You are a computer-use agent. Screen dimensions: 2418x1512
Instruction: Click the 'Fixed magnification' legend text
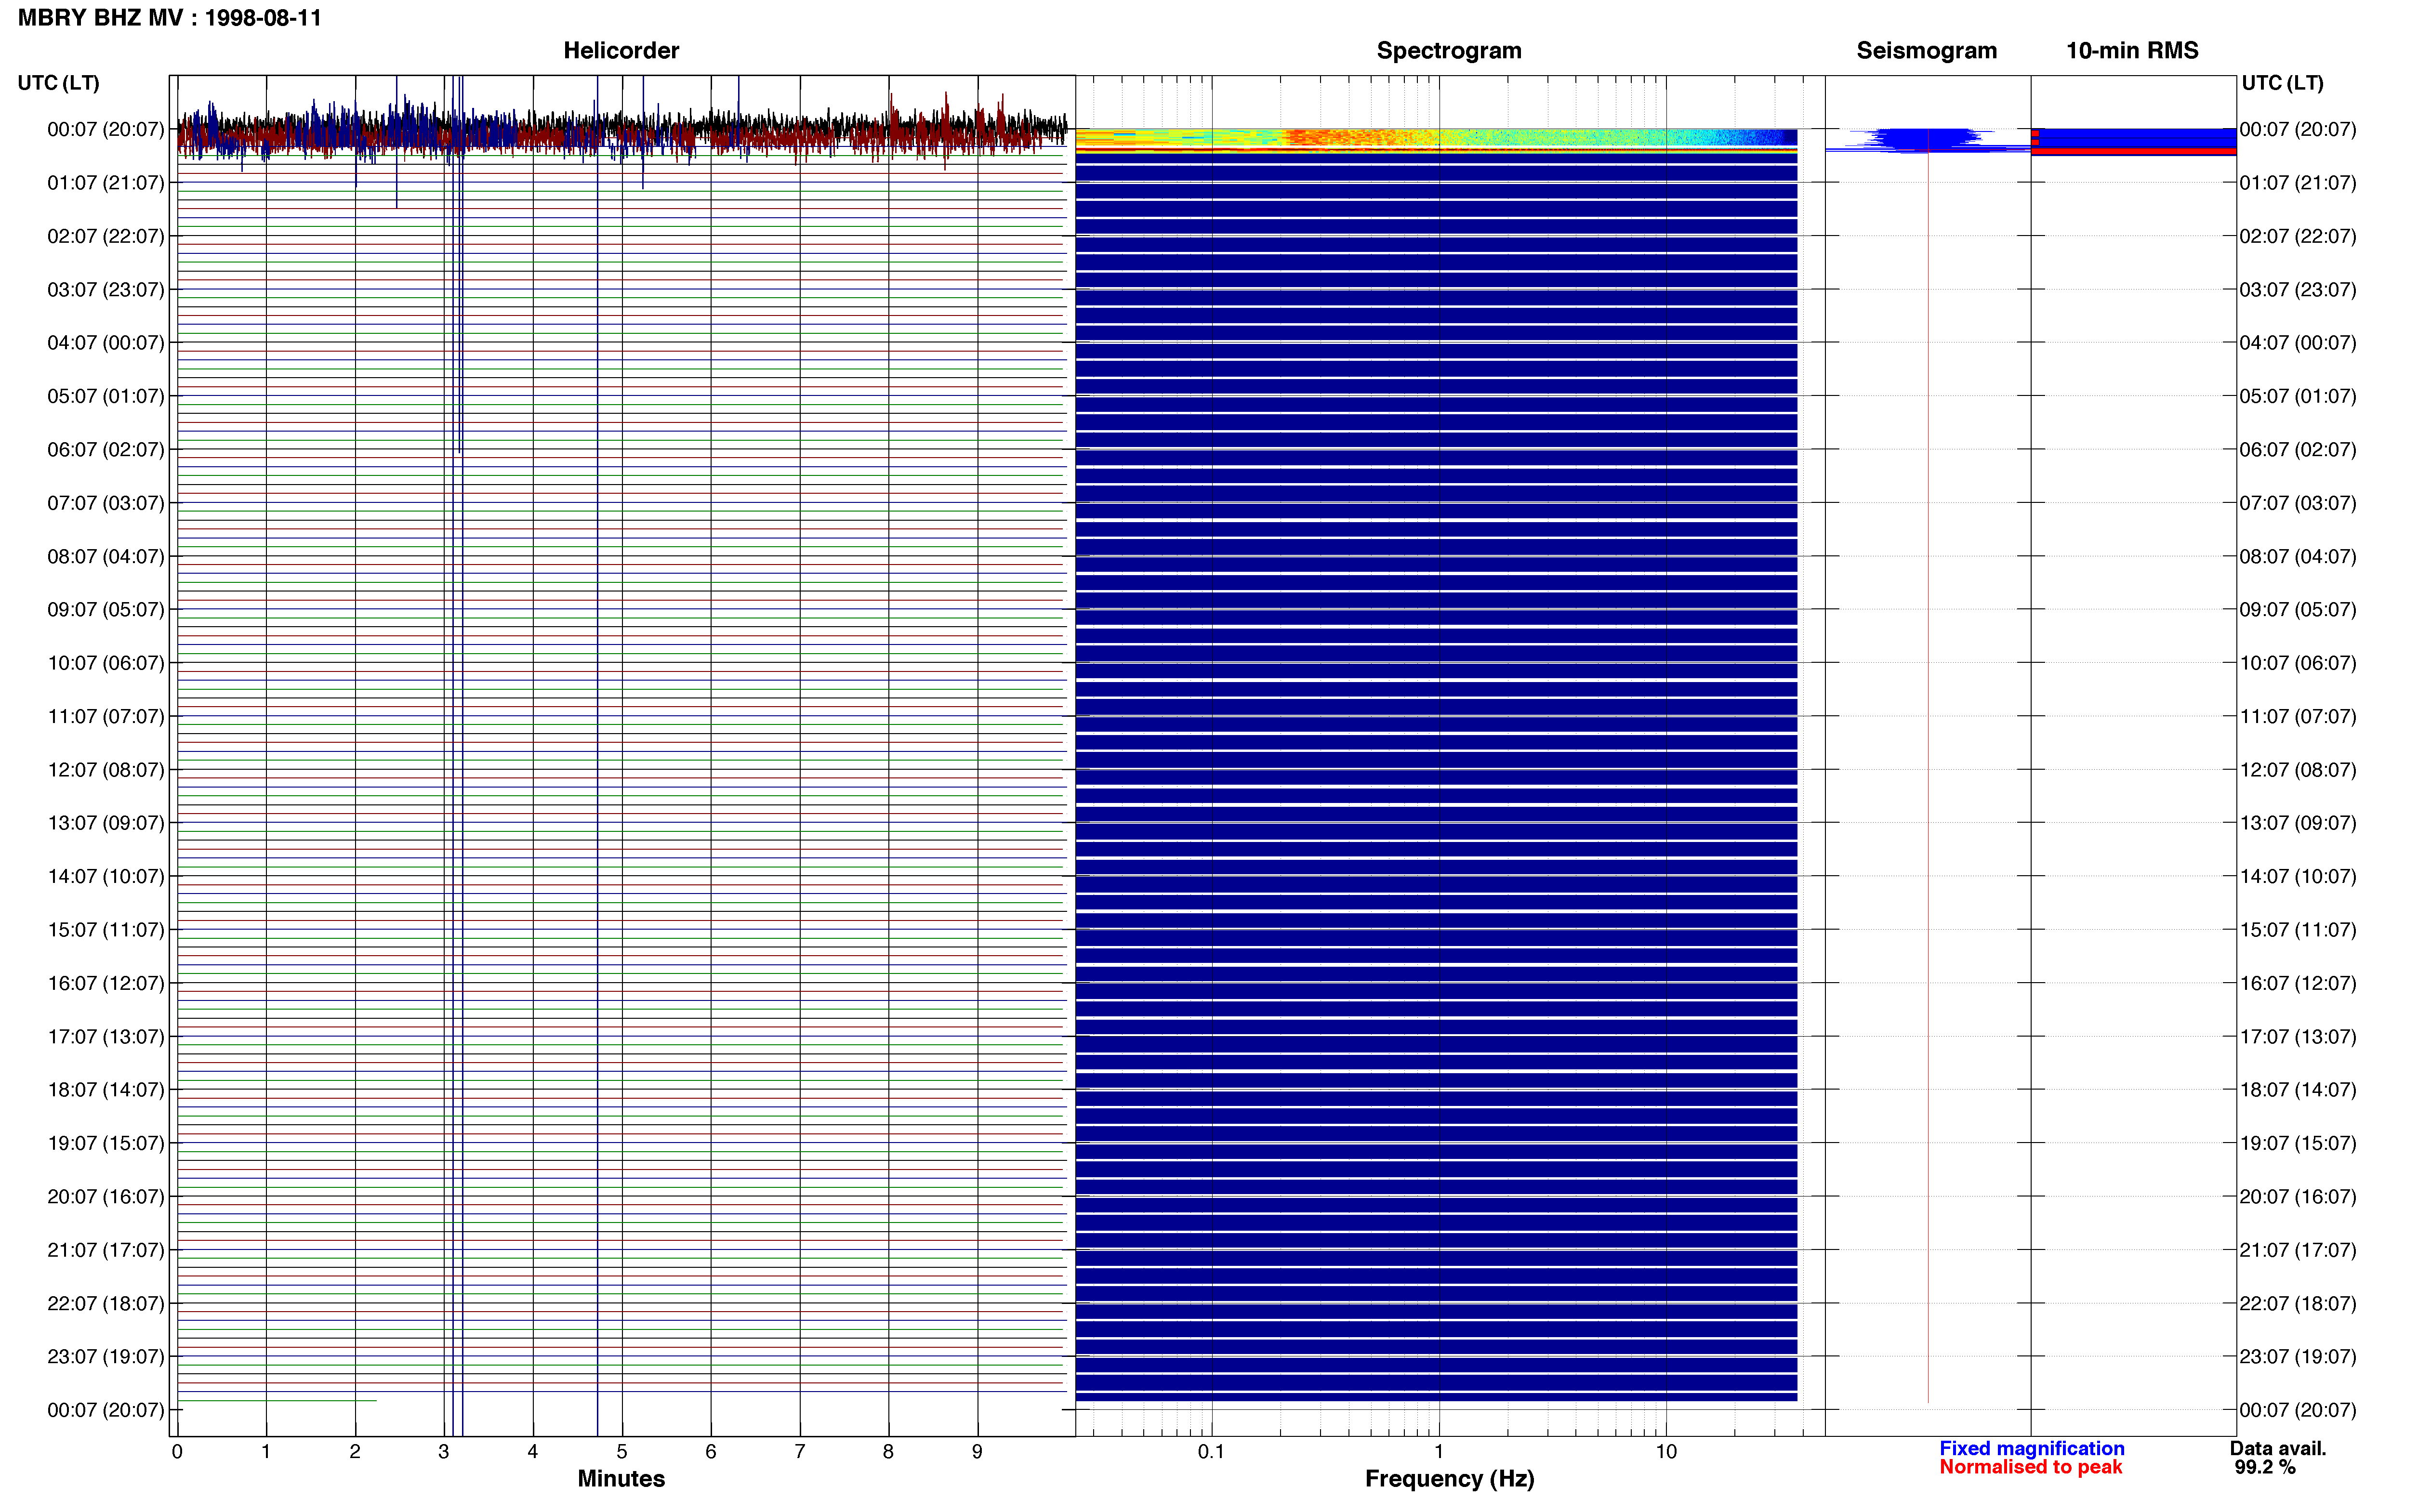tap(2032, 1448)
